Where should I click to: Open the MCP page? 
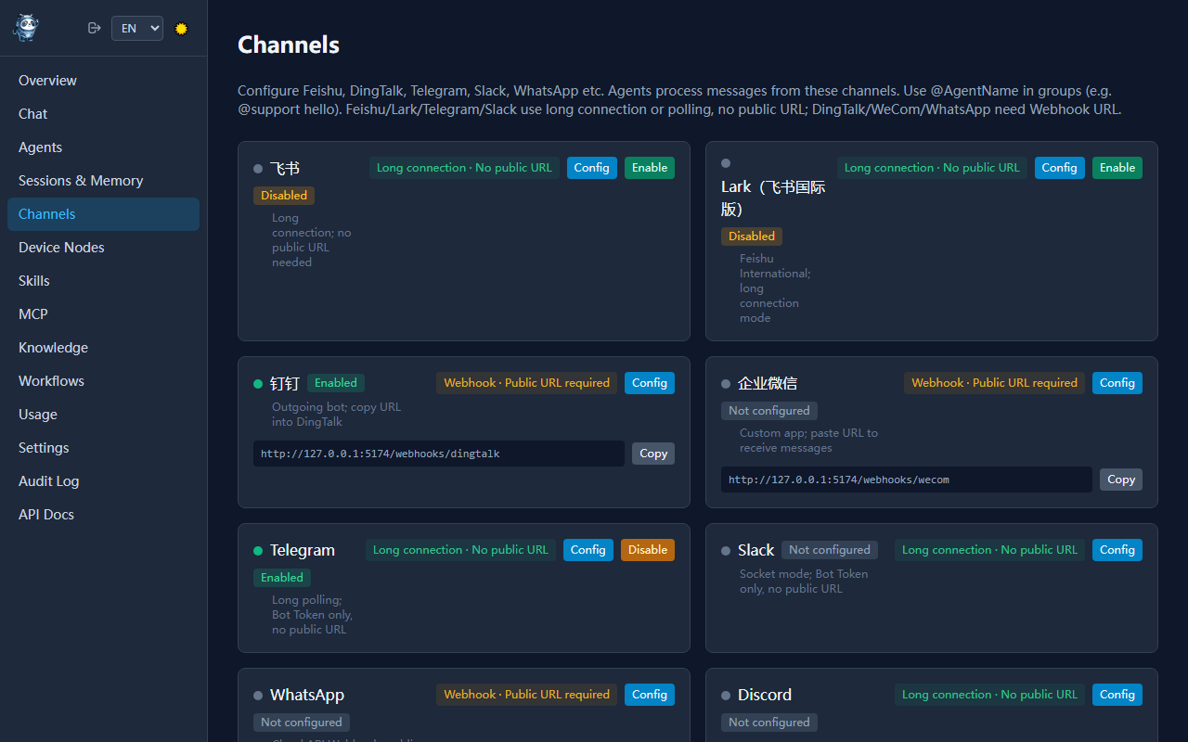click(103, 314)
